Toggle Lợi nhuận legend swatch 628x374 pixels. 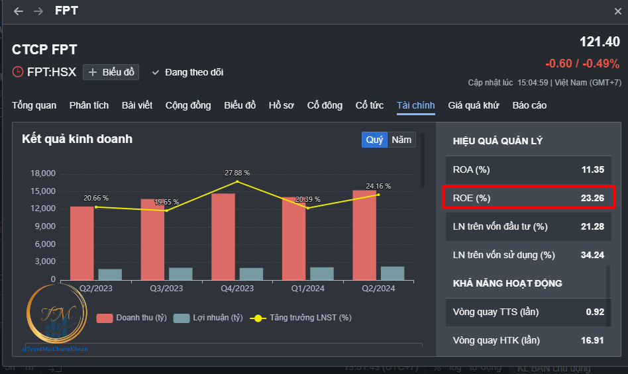[182, 318]
